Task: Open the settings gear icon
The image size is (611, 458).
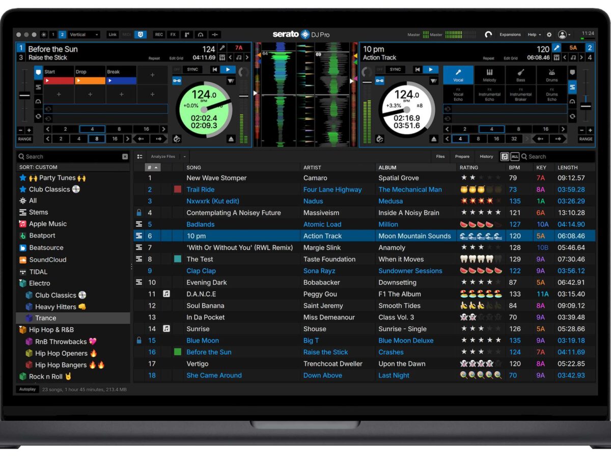Action: pos(549,35)
